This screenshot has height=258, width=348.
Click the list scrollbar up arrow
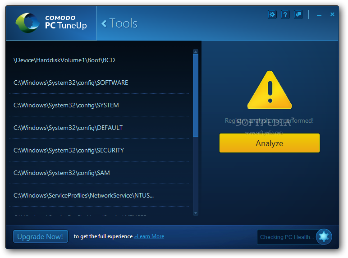[x=196, y=52]
